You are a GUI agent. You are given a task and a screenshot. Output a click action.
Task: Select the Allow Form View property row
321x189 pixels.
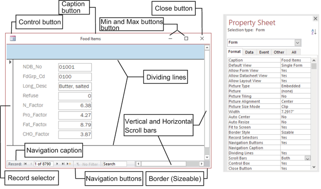point(269,71)
